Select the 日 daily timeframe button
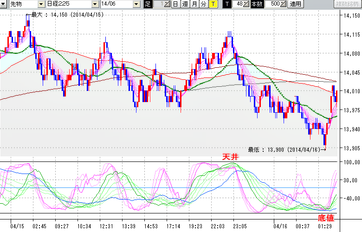The width and height of the screenshot is (362, 232). (175, 4)
